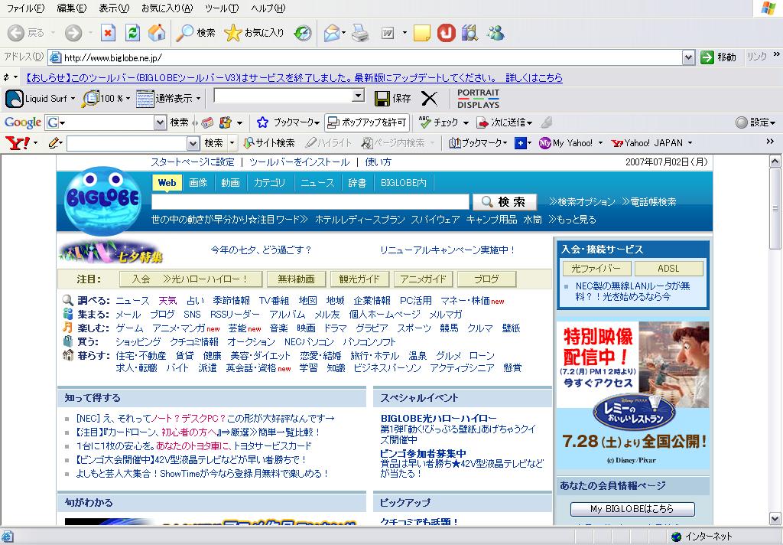Click the Yahoo toolbar search field
The image size is (783, 545).
[x=128, y=143]
